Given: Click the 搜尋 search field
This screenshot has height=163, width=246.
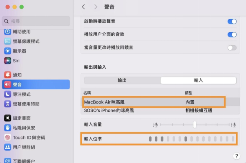Looking at the screenshot, I should (36, 21).
